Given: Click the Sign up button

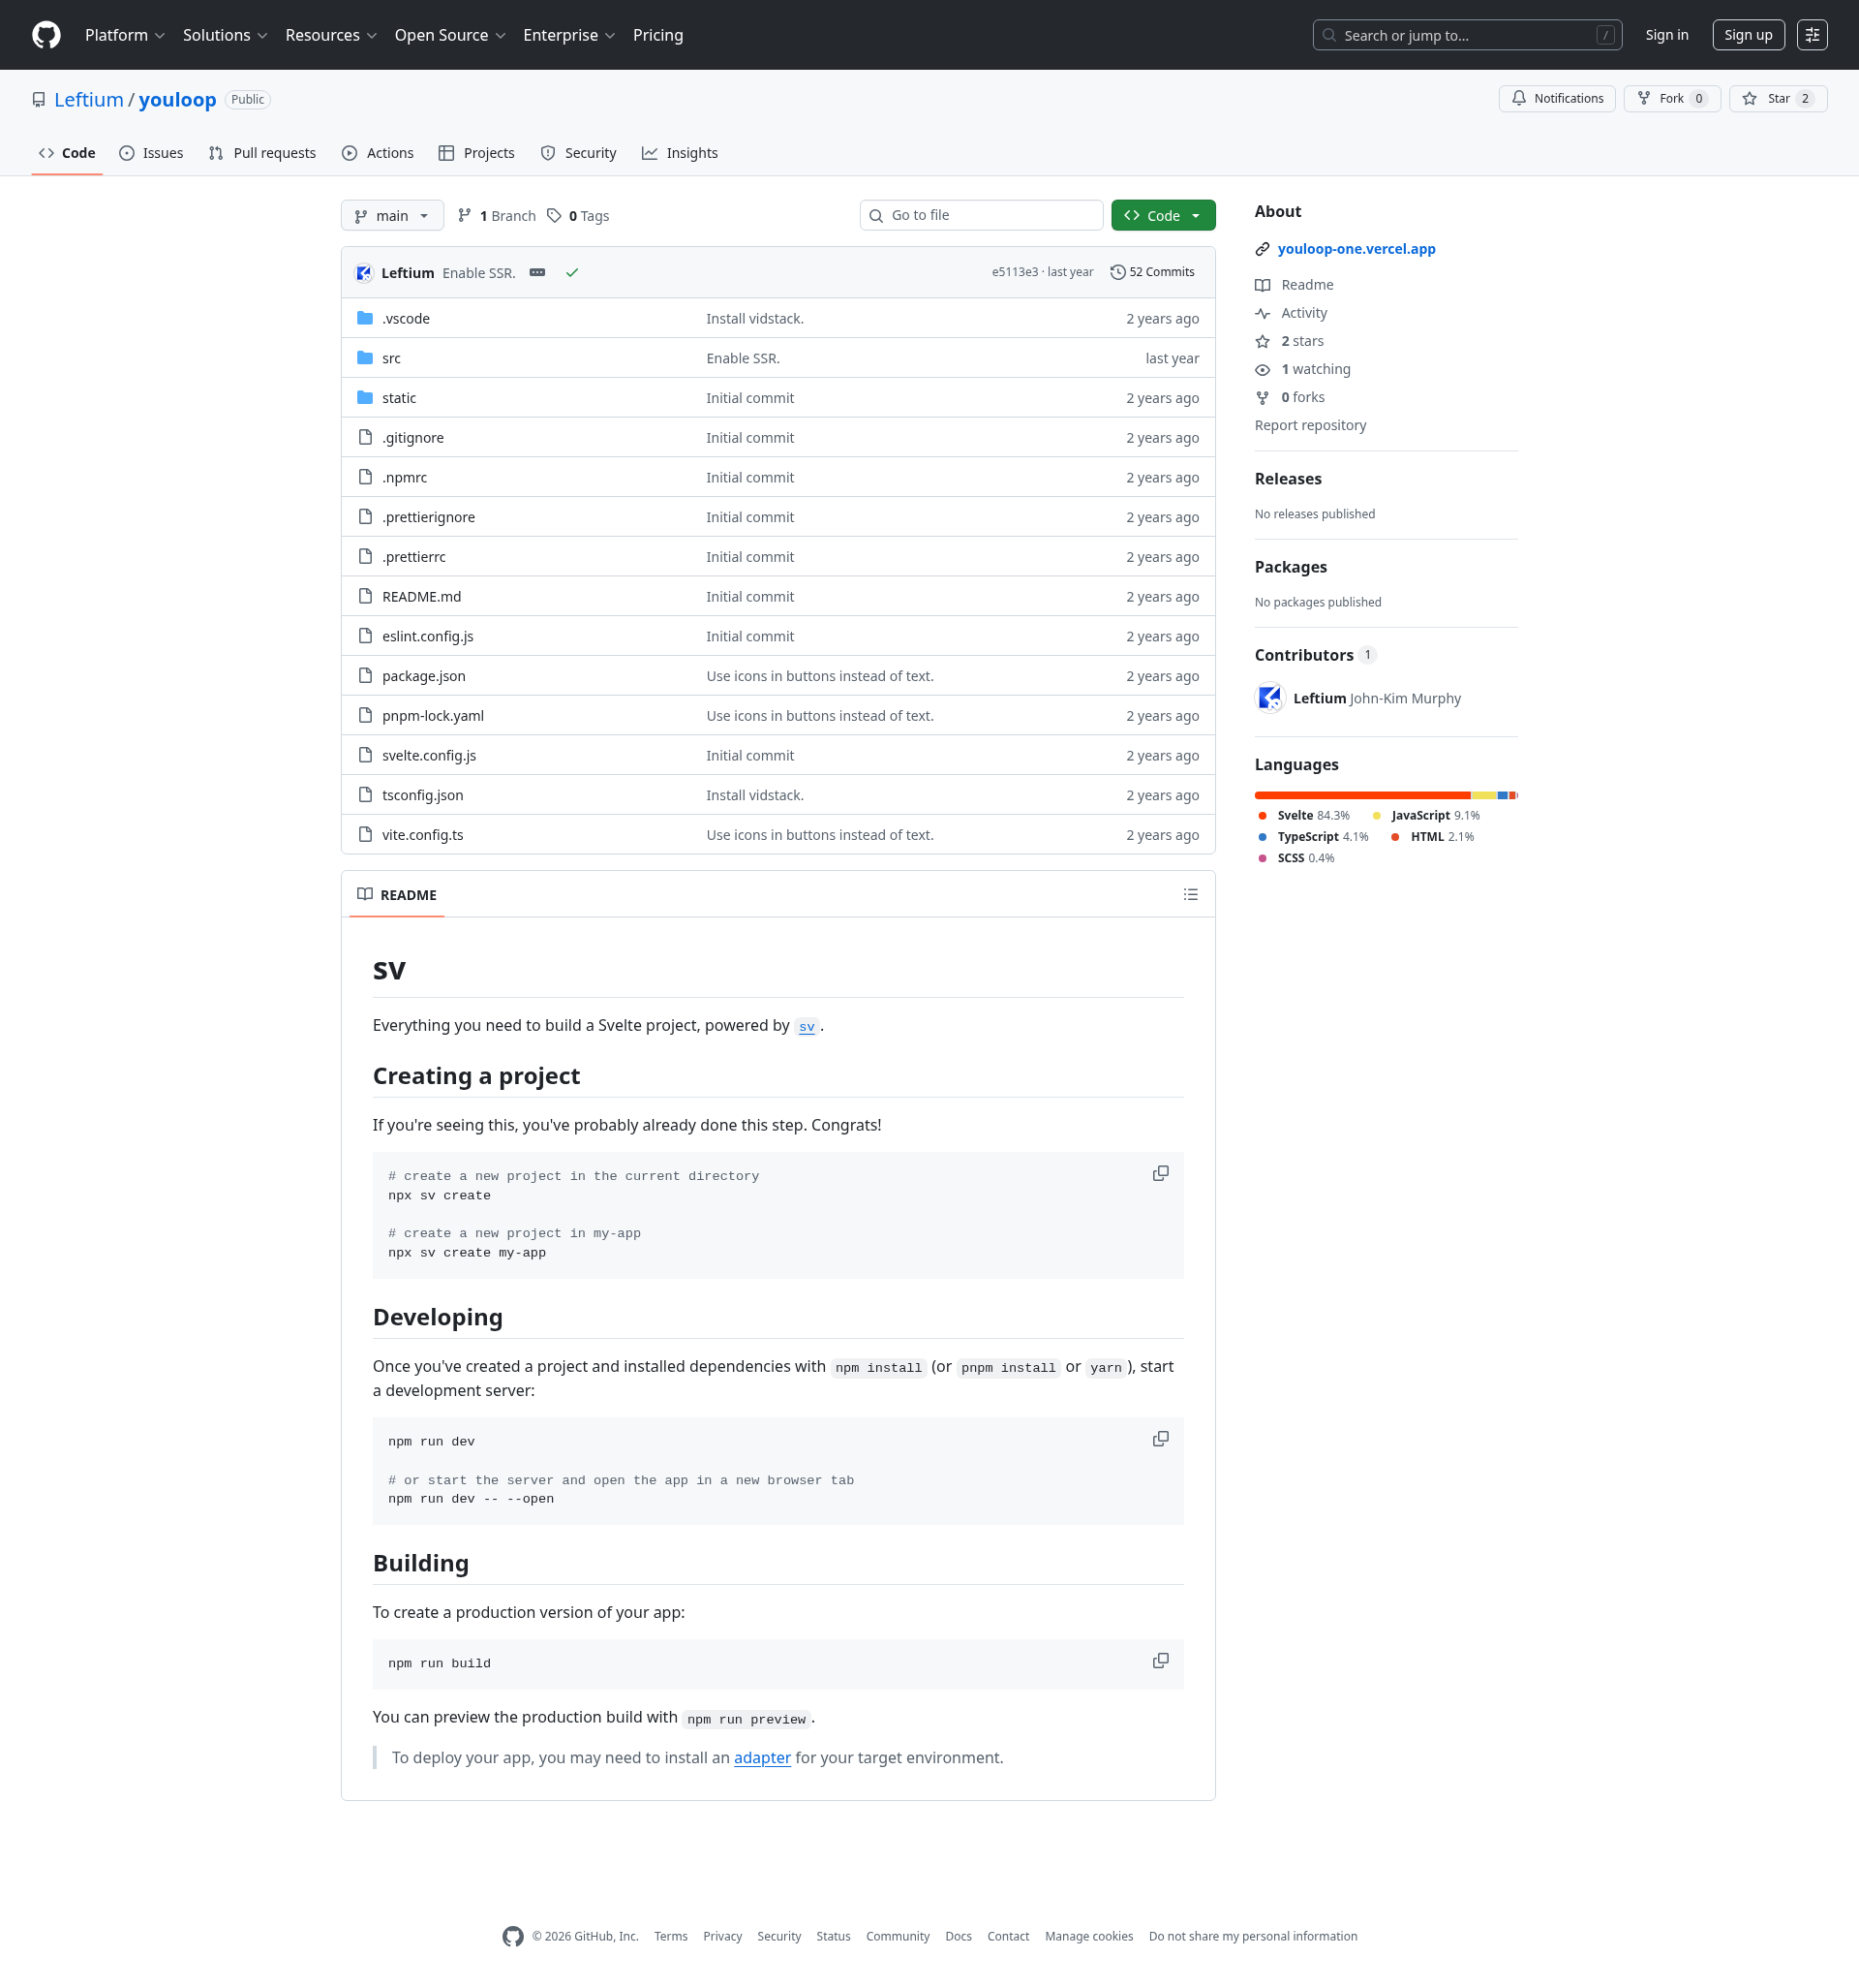Looking at the screenshot, I should pos(1748,35).
